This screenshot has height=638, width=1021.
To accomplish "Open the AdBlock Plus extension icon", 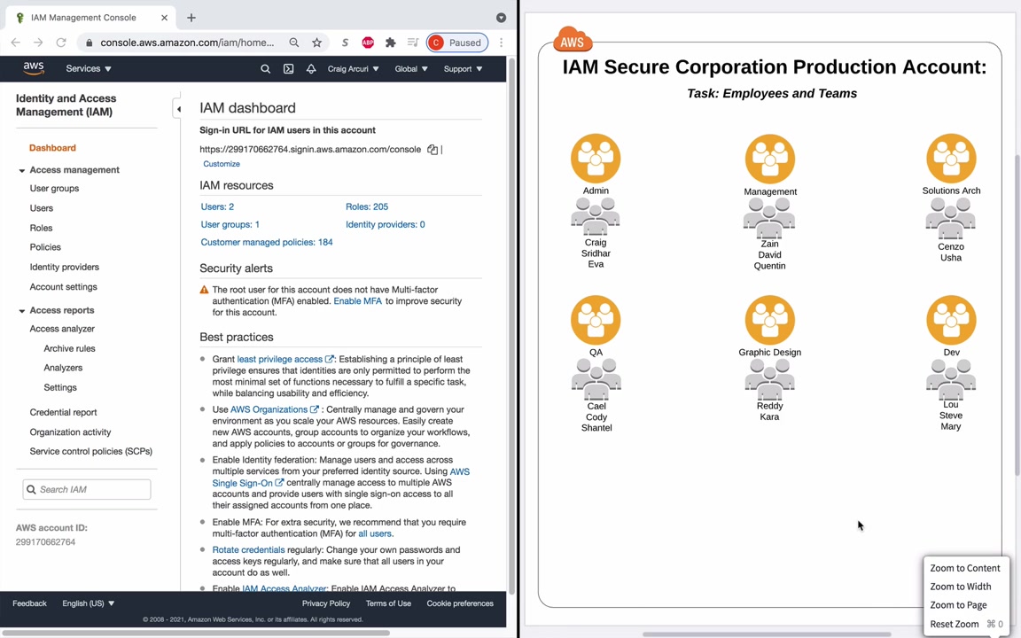I will 368,43.
